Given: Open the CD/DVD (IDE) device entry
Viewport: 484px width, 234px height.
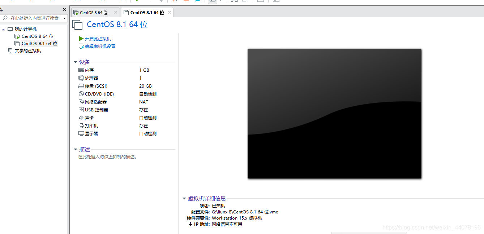Looking at the screenshot, I should 96,94.
